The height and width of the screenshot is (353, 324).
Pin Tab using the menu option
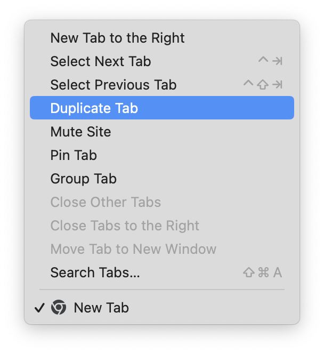(162, 155)
